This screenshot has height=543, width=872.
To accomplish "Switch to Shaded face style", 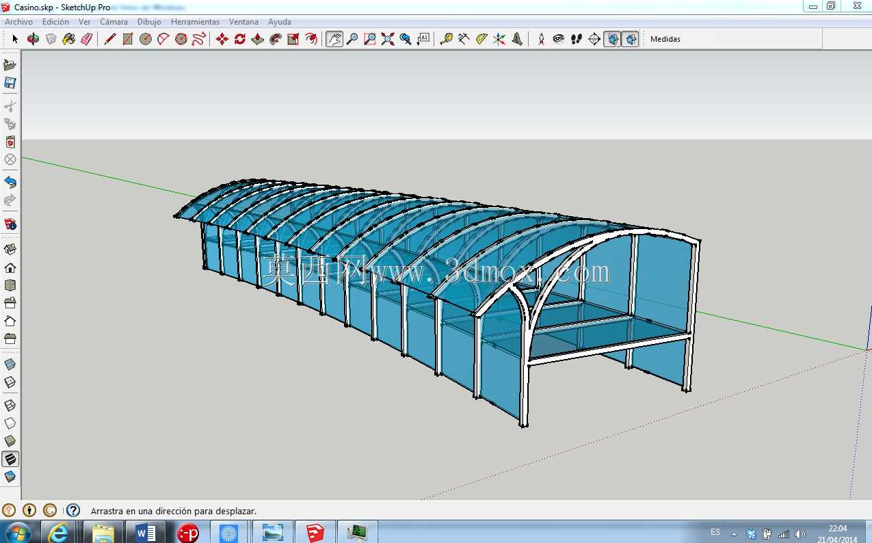I will (10, 441).
